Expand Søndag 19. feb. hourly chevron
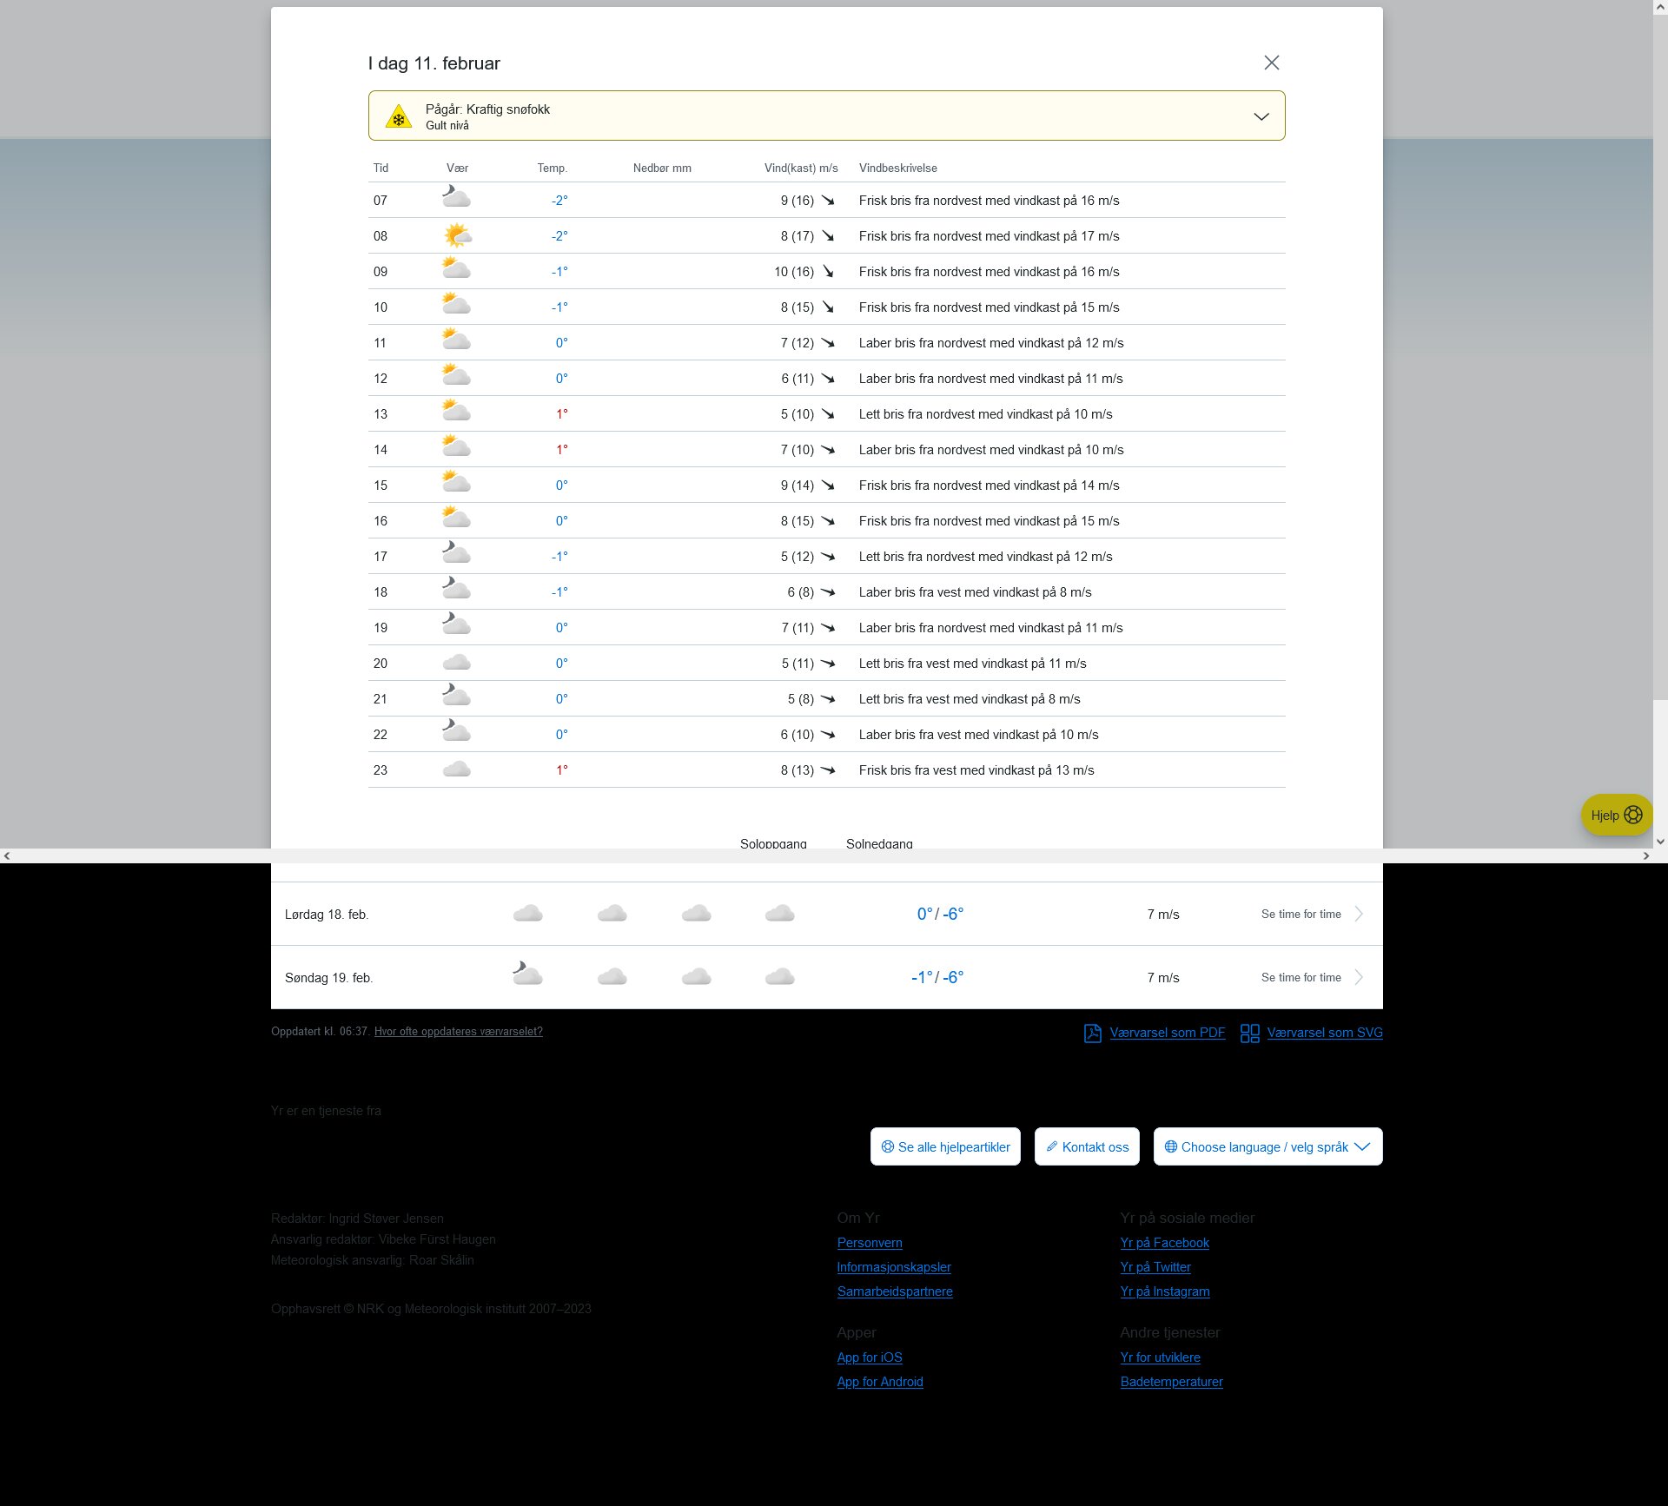1668x1506 pixels. [1359, 977]
